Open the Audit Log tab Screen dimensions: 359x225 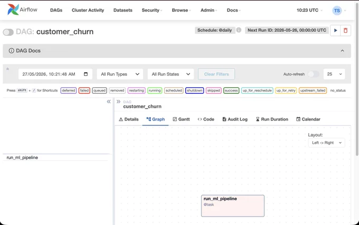pyautogui.click(x=235, y=119)
